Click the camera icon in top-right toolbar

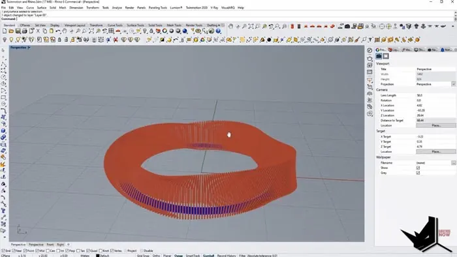347,27
